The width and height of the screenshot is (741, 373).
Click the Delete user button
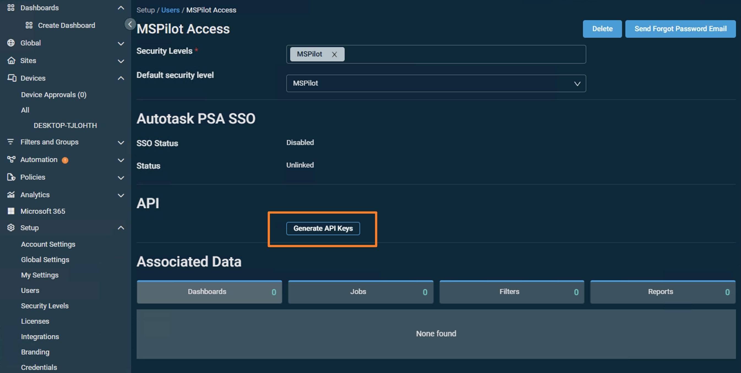click(x=602, y=29)
